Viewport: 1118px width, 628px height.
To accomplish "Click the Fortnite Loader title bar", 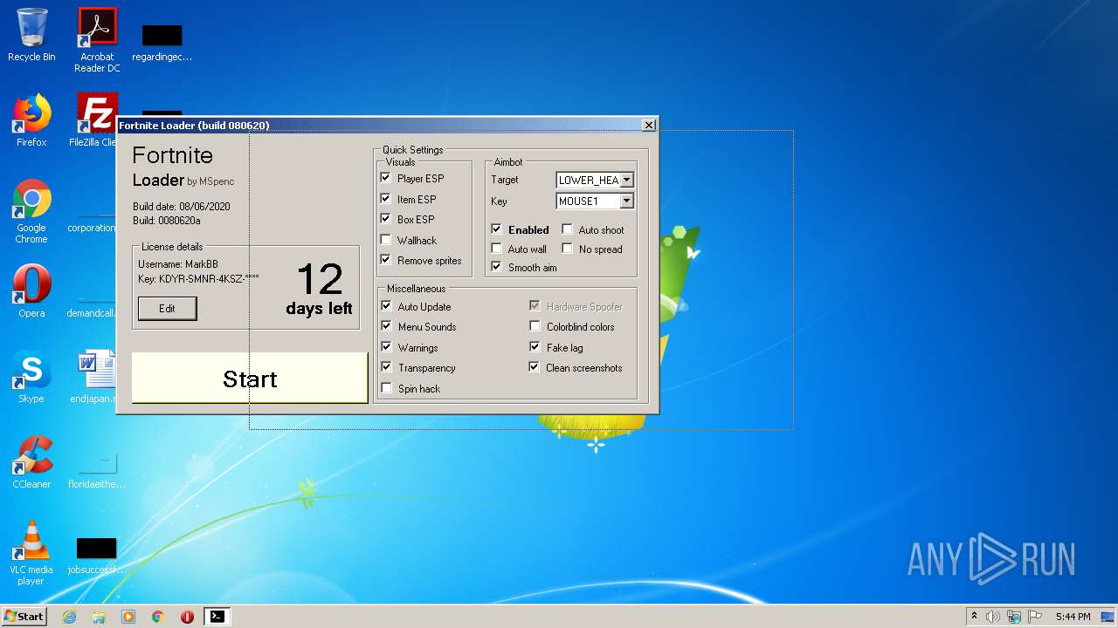I will tap(378, 126).
